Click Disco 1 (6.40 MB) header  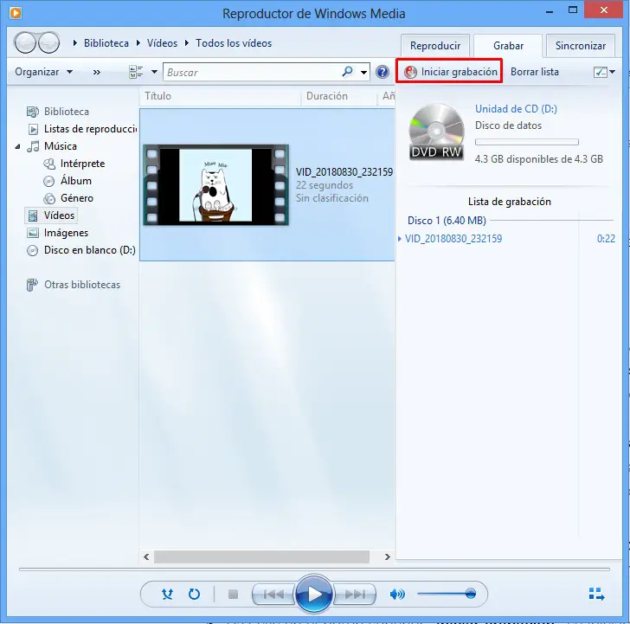tap(447, 221)
